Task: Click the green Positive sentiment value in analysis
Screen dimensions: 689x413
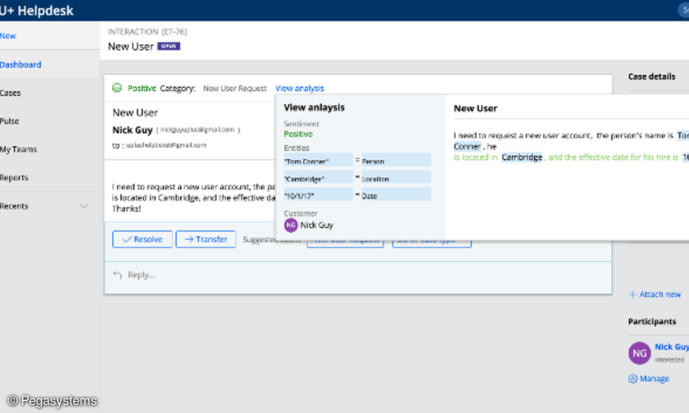Action: (299, 134)
